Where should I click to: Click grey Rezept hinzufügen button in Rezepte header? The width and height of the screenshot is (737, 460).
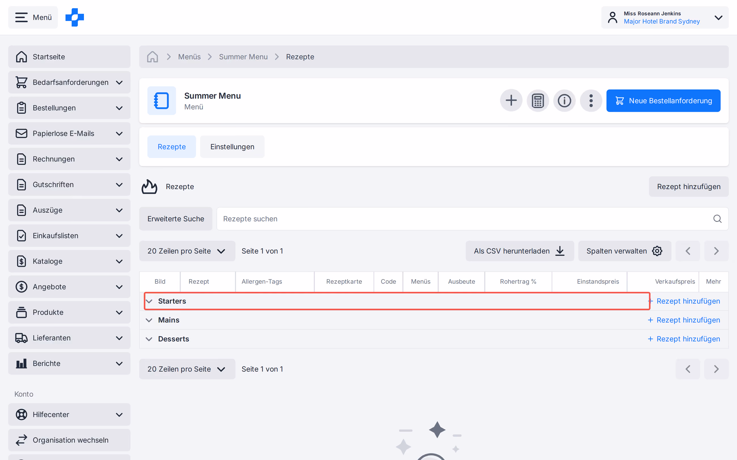tap(689, 187)
